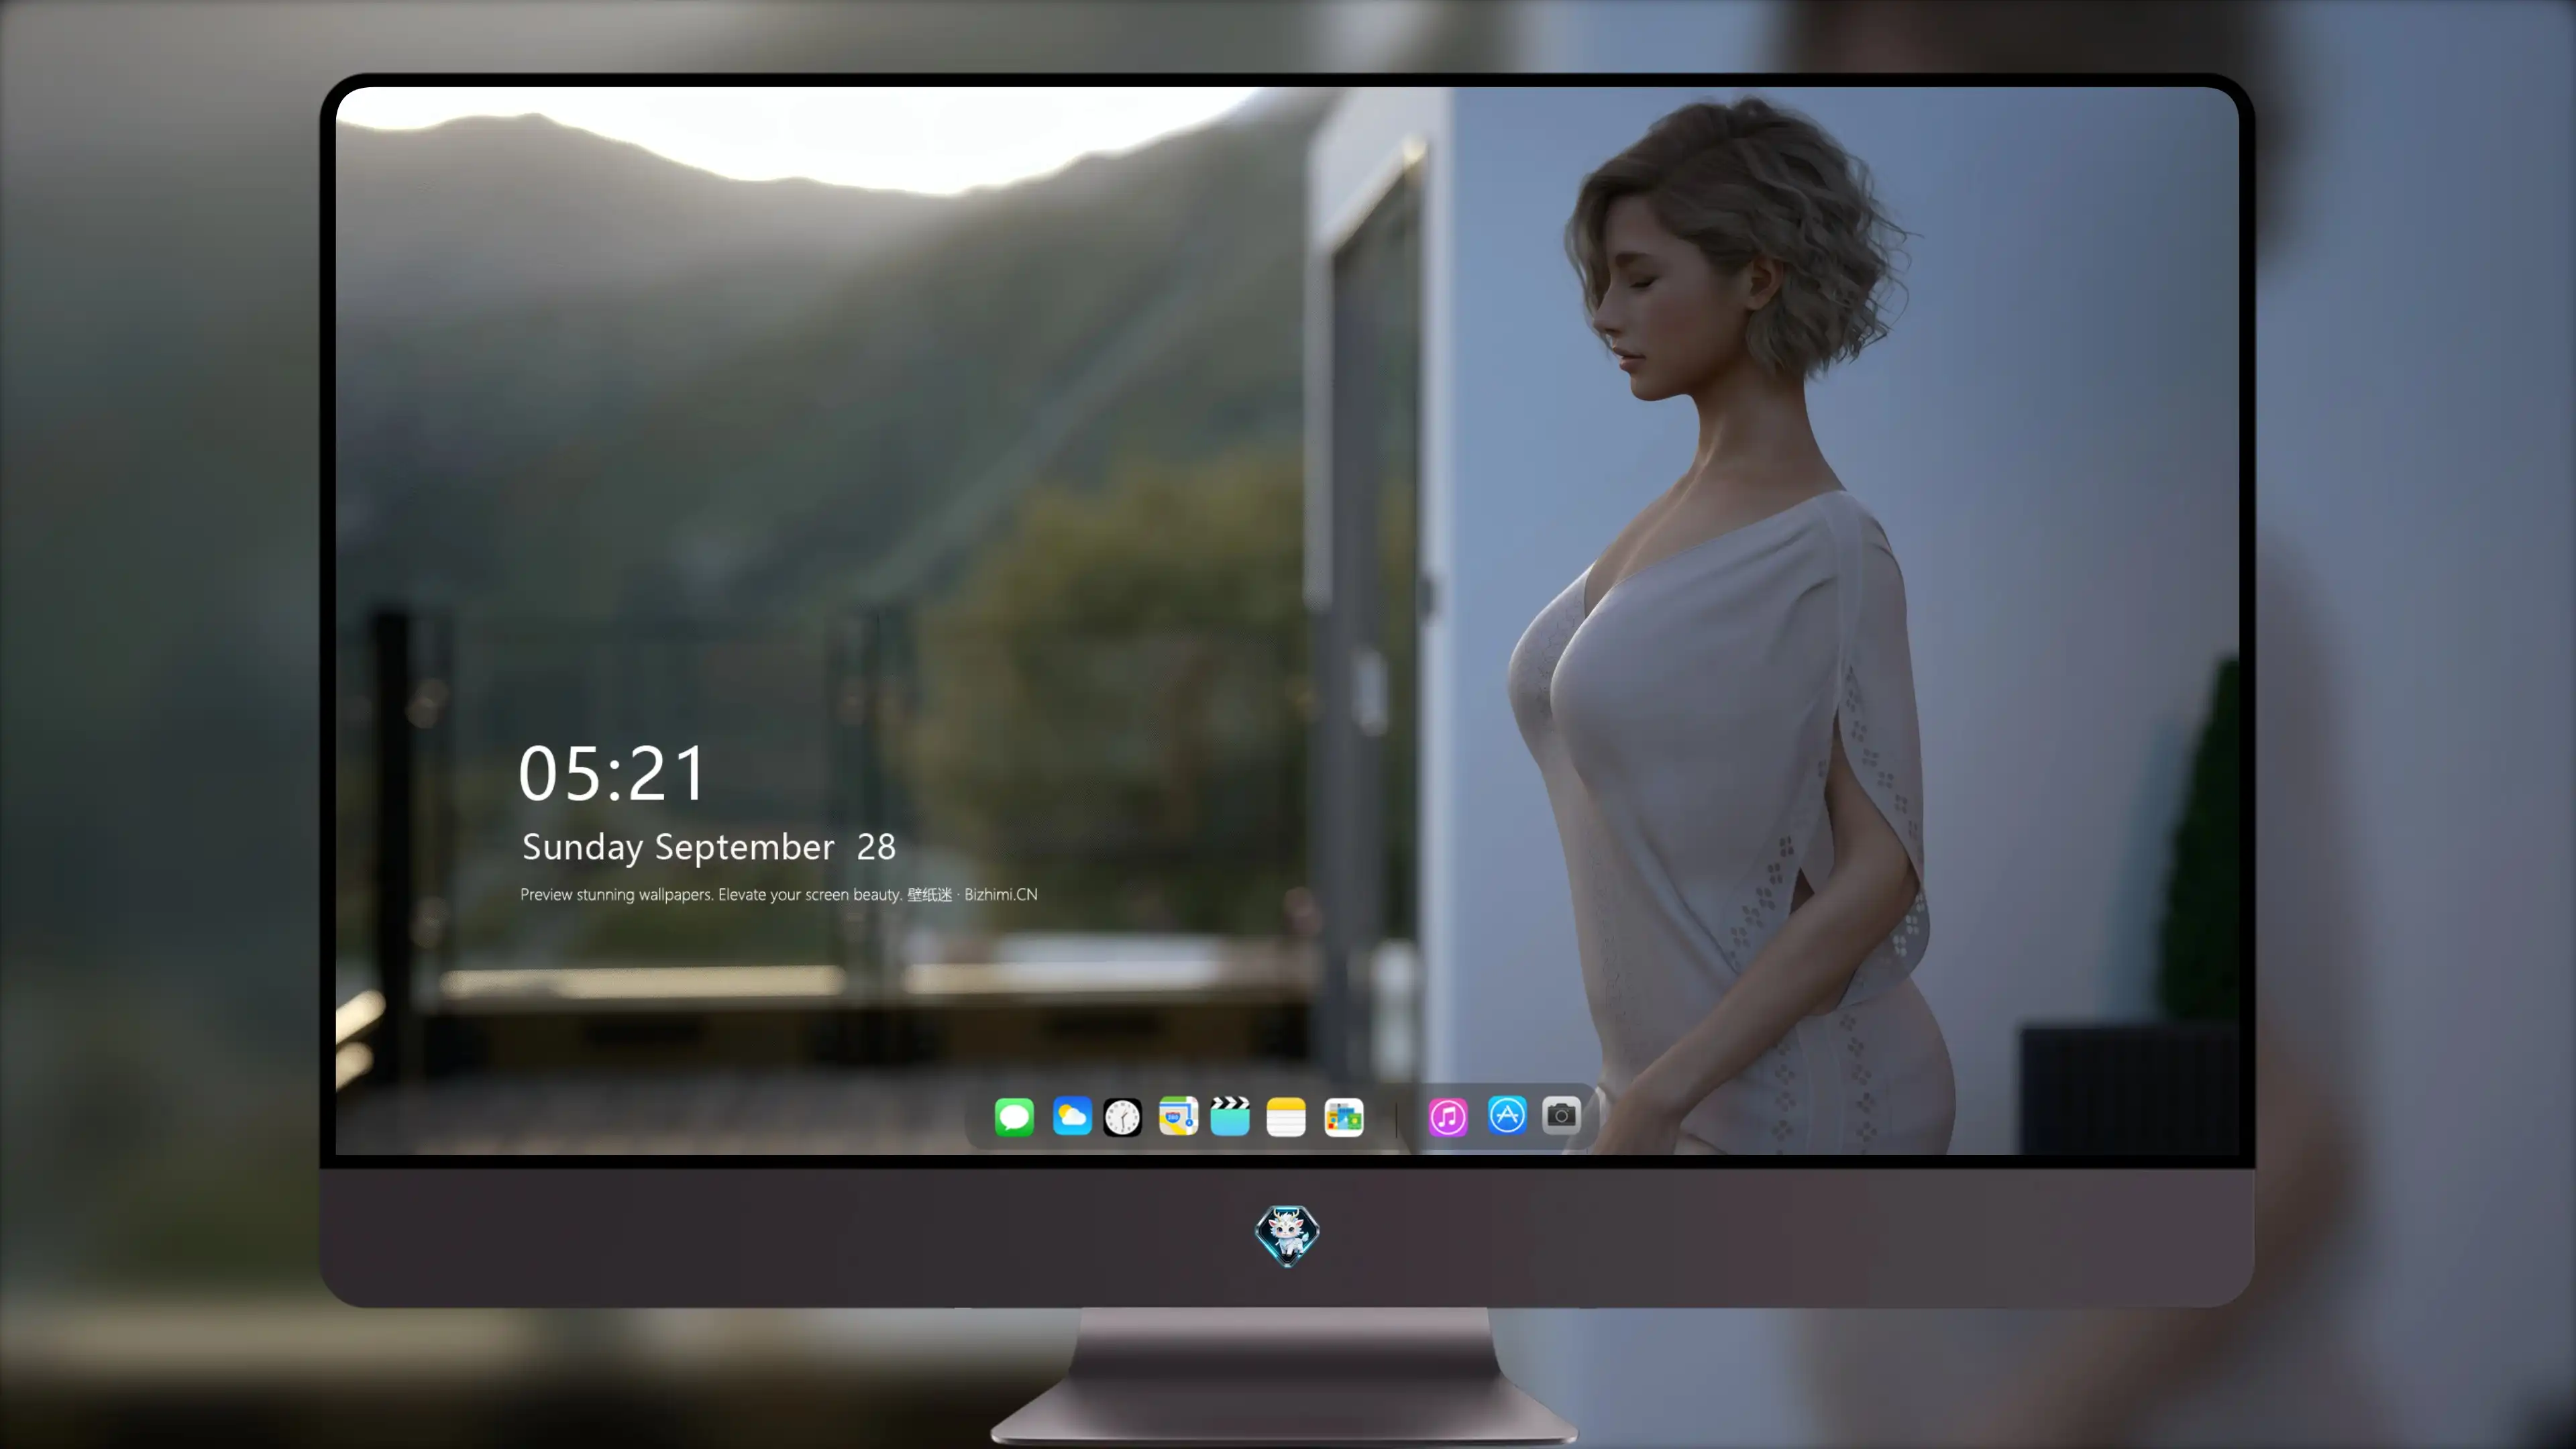2576x1449 pixels.
Task: Click the 05:21 clock display
Action: [612, 774]
